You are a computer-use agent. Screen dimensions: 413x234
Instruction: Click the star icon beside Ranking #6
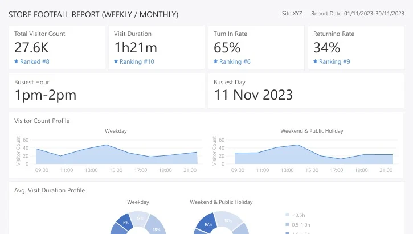pyautogui.click(x=216, y=61)
